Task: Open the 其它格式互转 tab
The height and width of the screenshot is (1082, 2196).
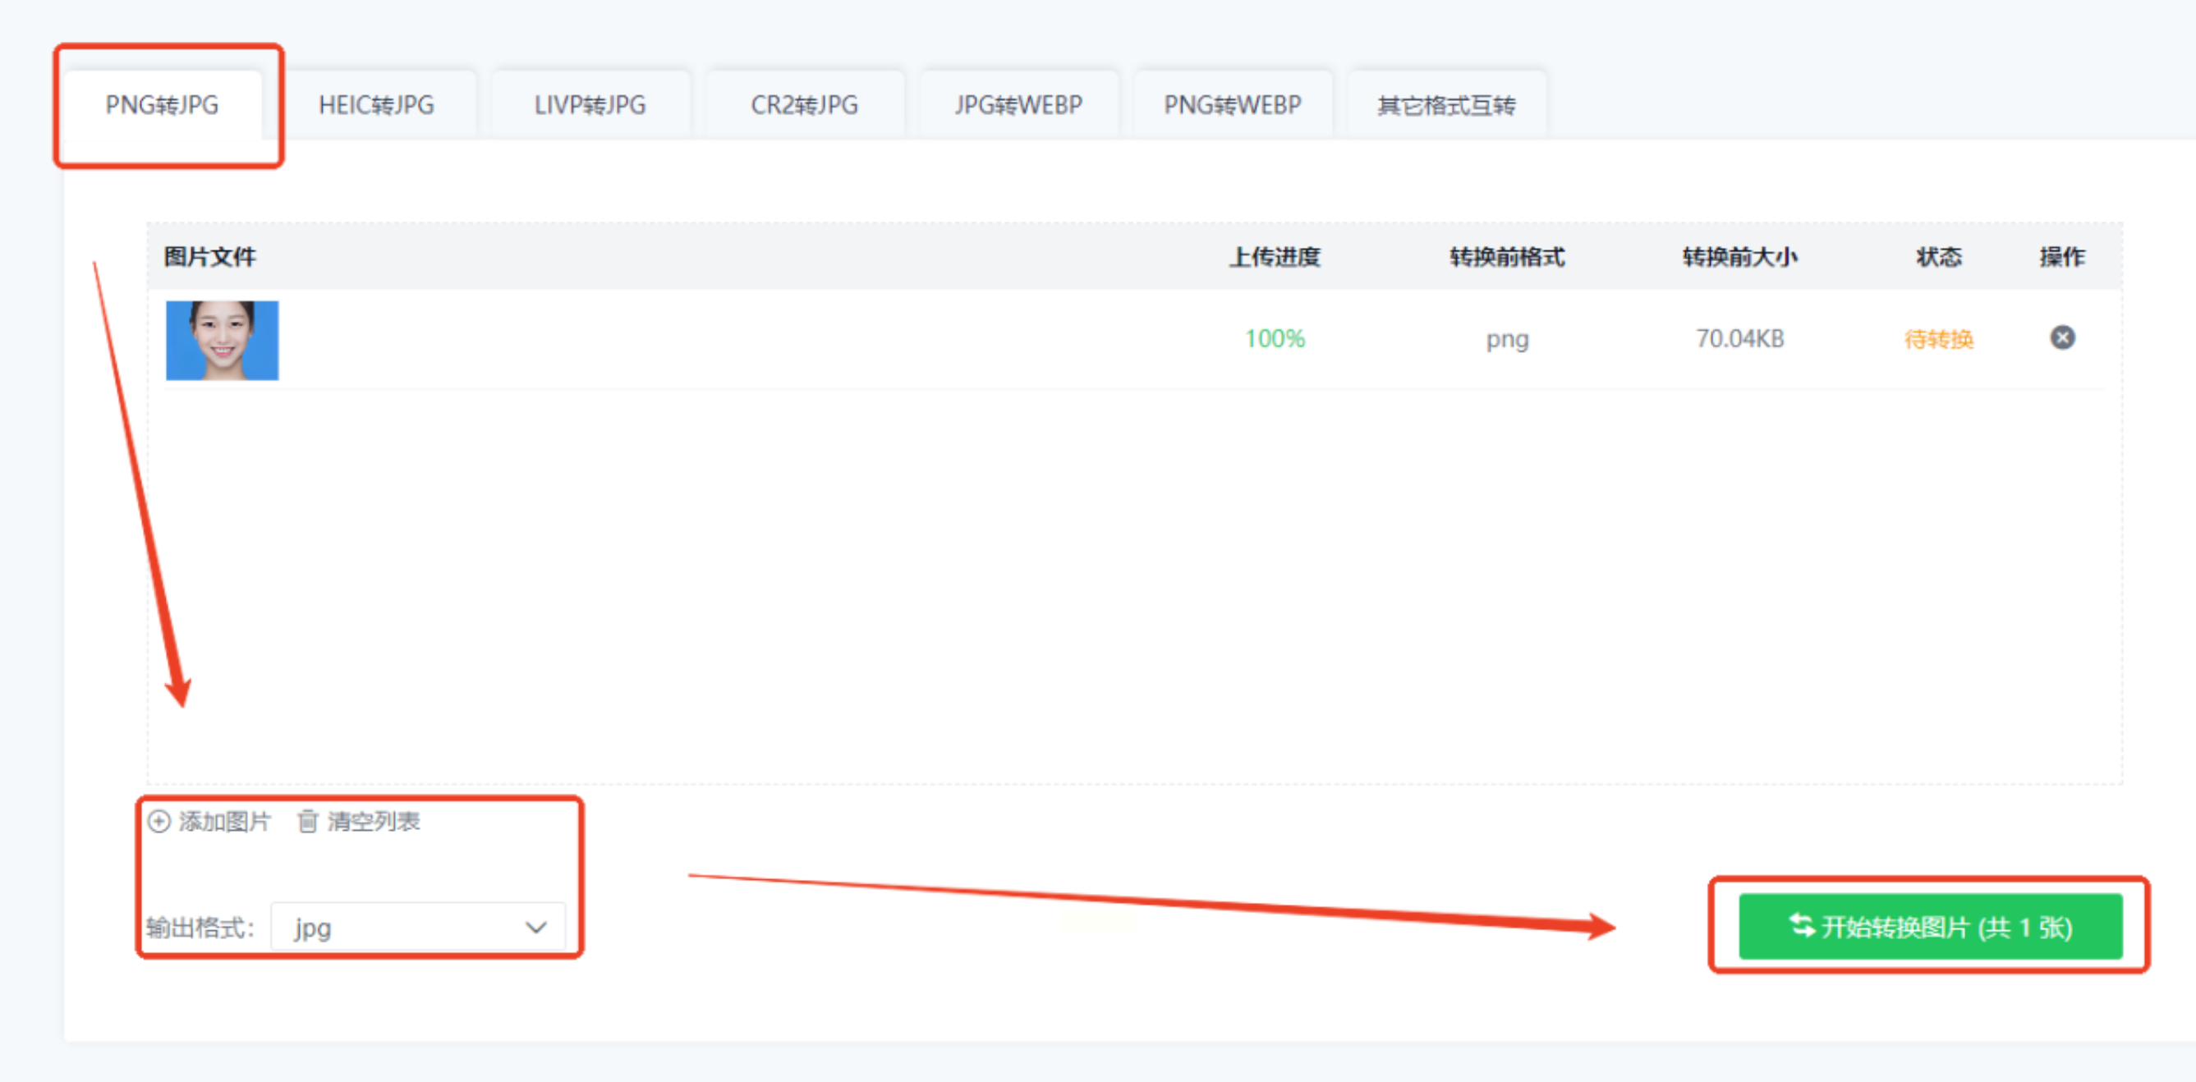Action: pos(1446,105)
